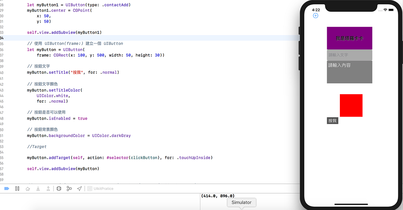Viewport: 403px width, 210px height.
Task: Toggle the debug area with the blue flag icon
Action: click(7, 188)
